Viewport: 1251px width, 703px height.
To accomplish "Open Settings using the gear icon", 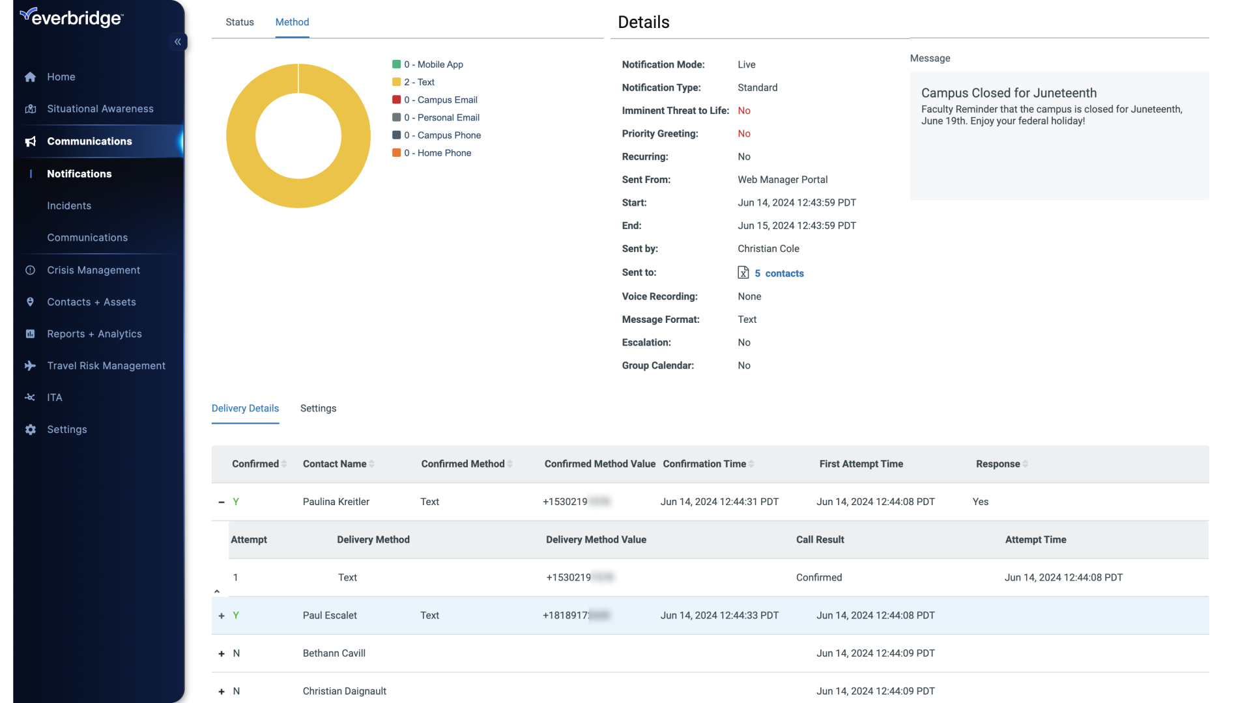I will click(x=31, y=430).
